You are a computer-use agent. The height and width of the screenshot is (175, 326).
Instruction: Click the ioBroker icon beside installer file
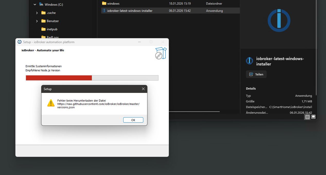click(x=104, y=11)
